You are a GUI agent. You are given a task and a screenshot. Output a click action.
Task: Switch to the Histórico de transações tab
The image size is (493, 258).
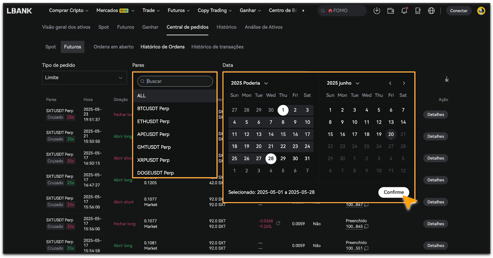click(217, 47)
